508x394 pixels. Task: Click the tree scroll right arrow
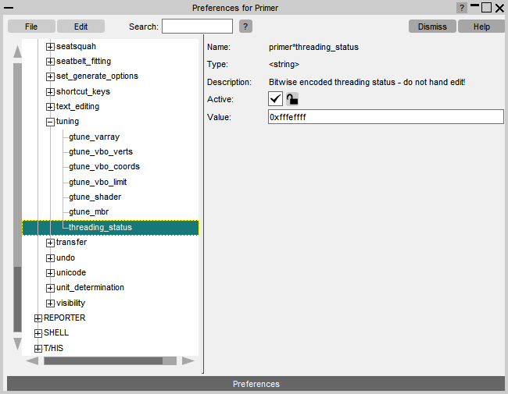pyautogui.click(x=188, y=360)
